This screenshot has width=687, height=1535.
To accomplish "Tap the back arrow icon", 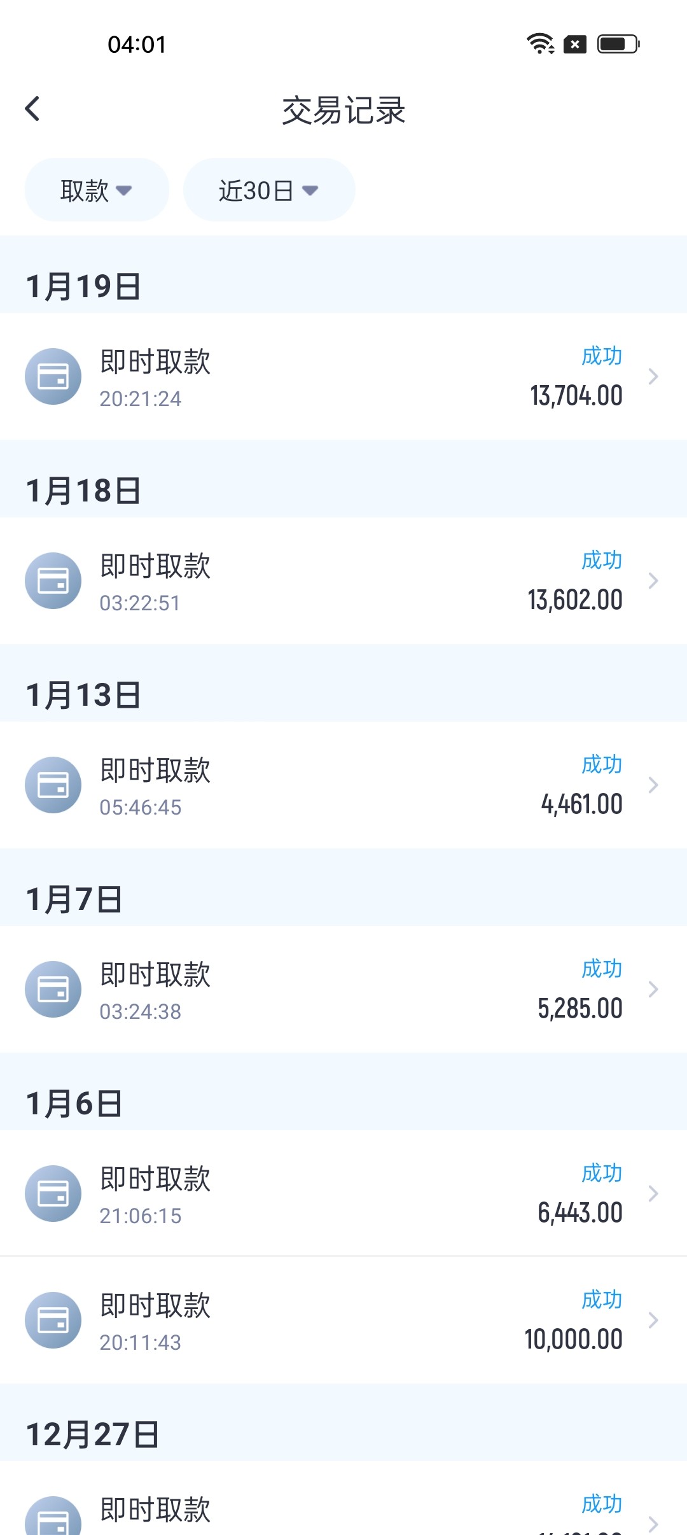I will (x=32, y=109).
